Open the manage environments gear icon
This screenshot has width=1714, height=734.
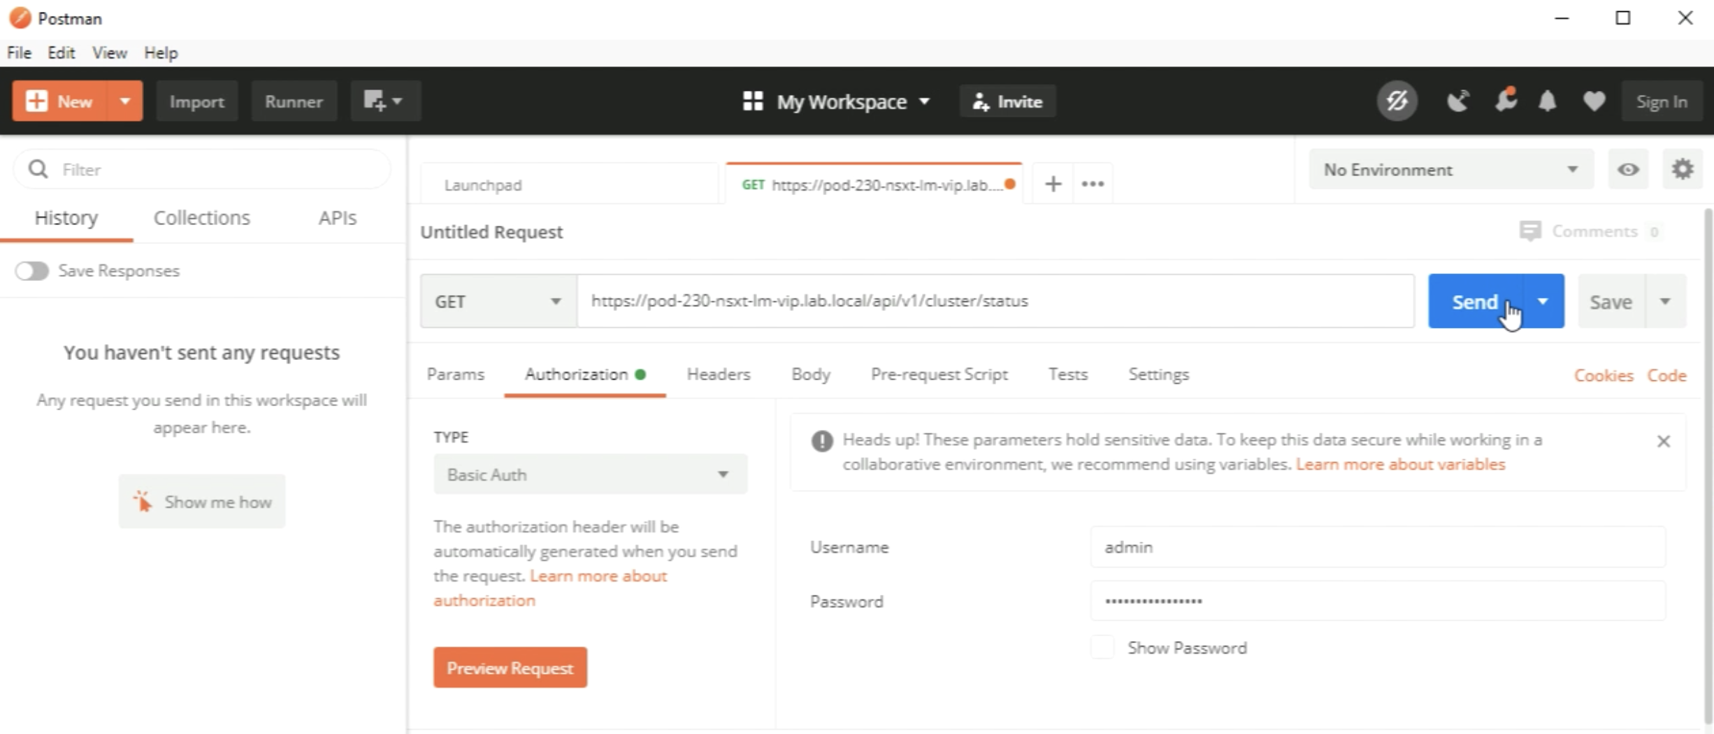1683,170
